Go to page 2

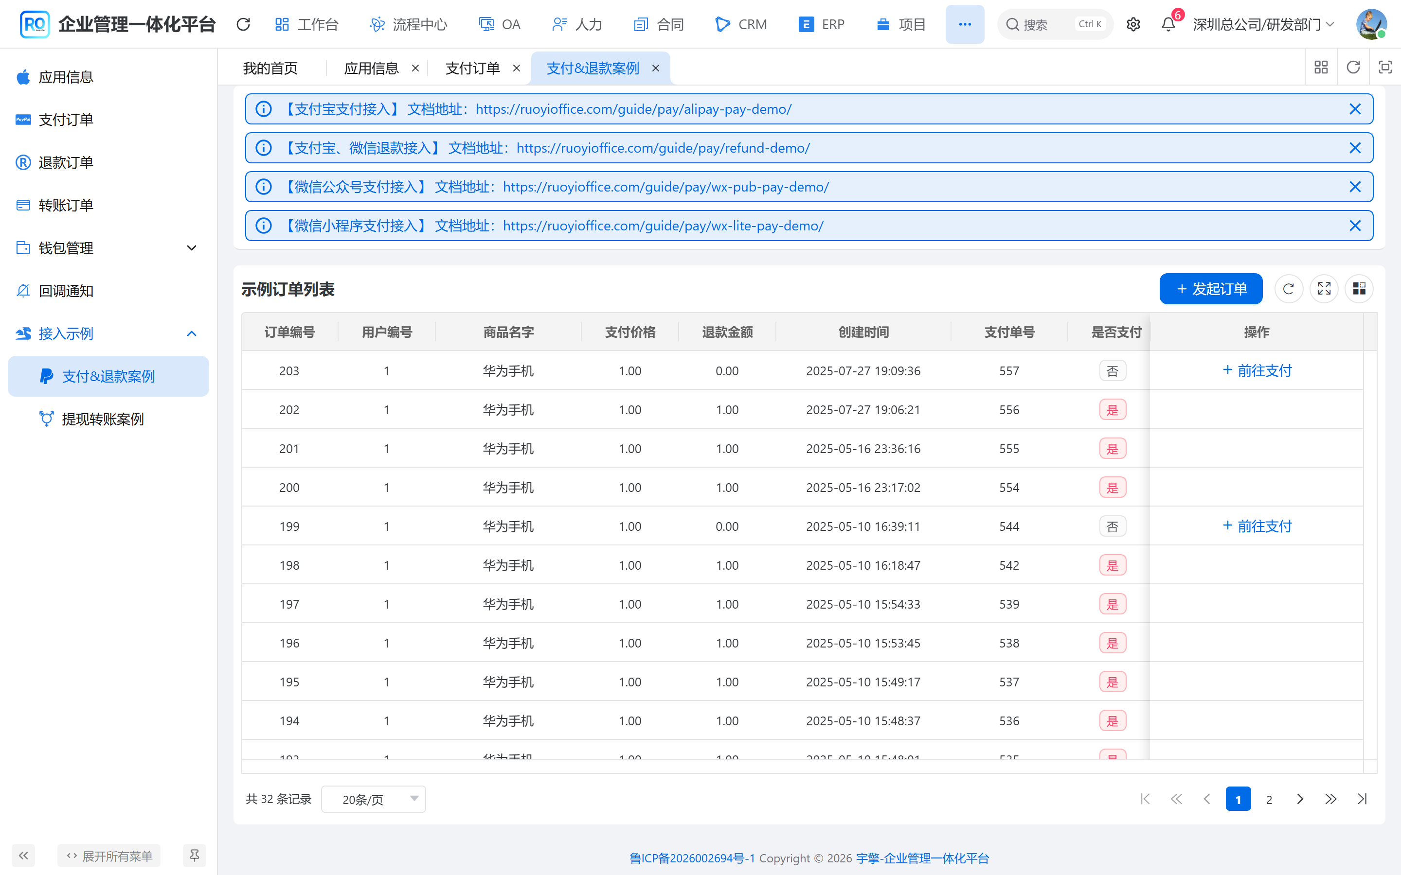[x=1269, y=799]
